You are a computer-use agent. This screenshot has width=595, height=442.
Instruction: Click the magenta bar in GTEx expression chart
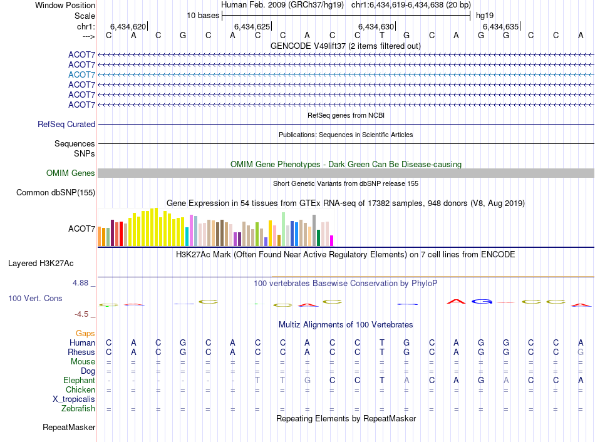332,240
